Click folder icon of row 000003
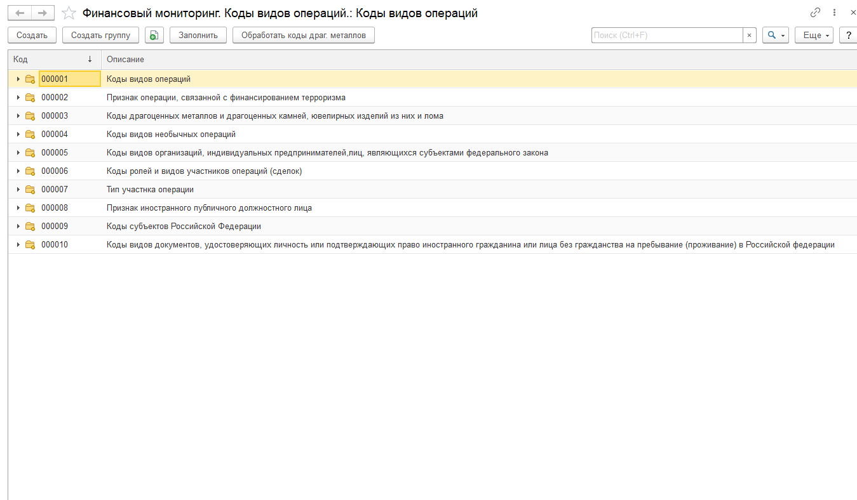857x500 pixels. tap(30, 116)
